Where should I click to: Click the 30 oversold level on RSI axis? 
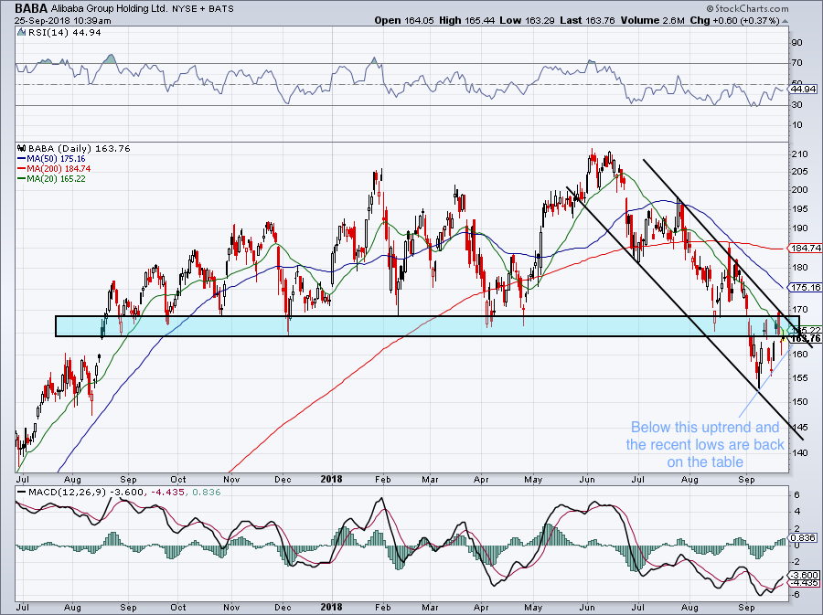[796, 105]
